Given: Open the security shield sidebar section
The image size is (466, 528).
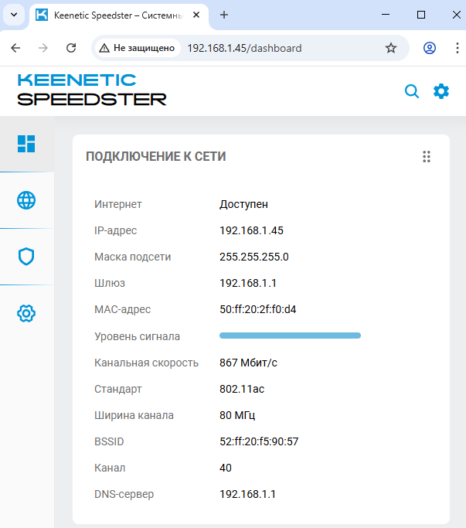Looking at the screenshot, I should (x=26, y=257).
